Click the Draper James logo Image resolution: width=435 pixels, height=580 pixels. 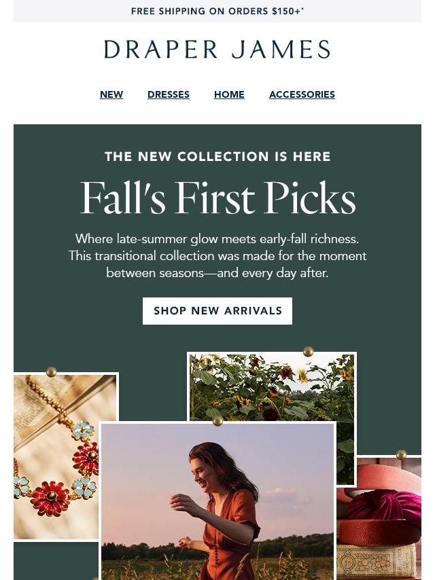point(217,49)
